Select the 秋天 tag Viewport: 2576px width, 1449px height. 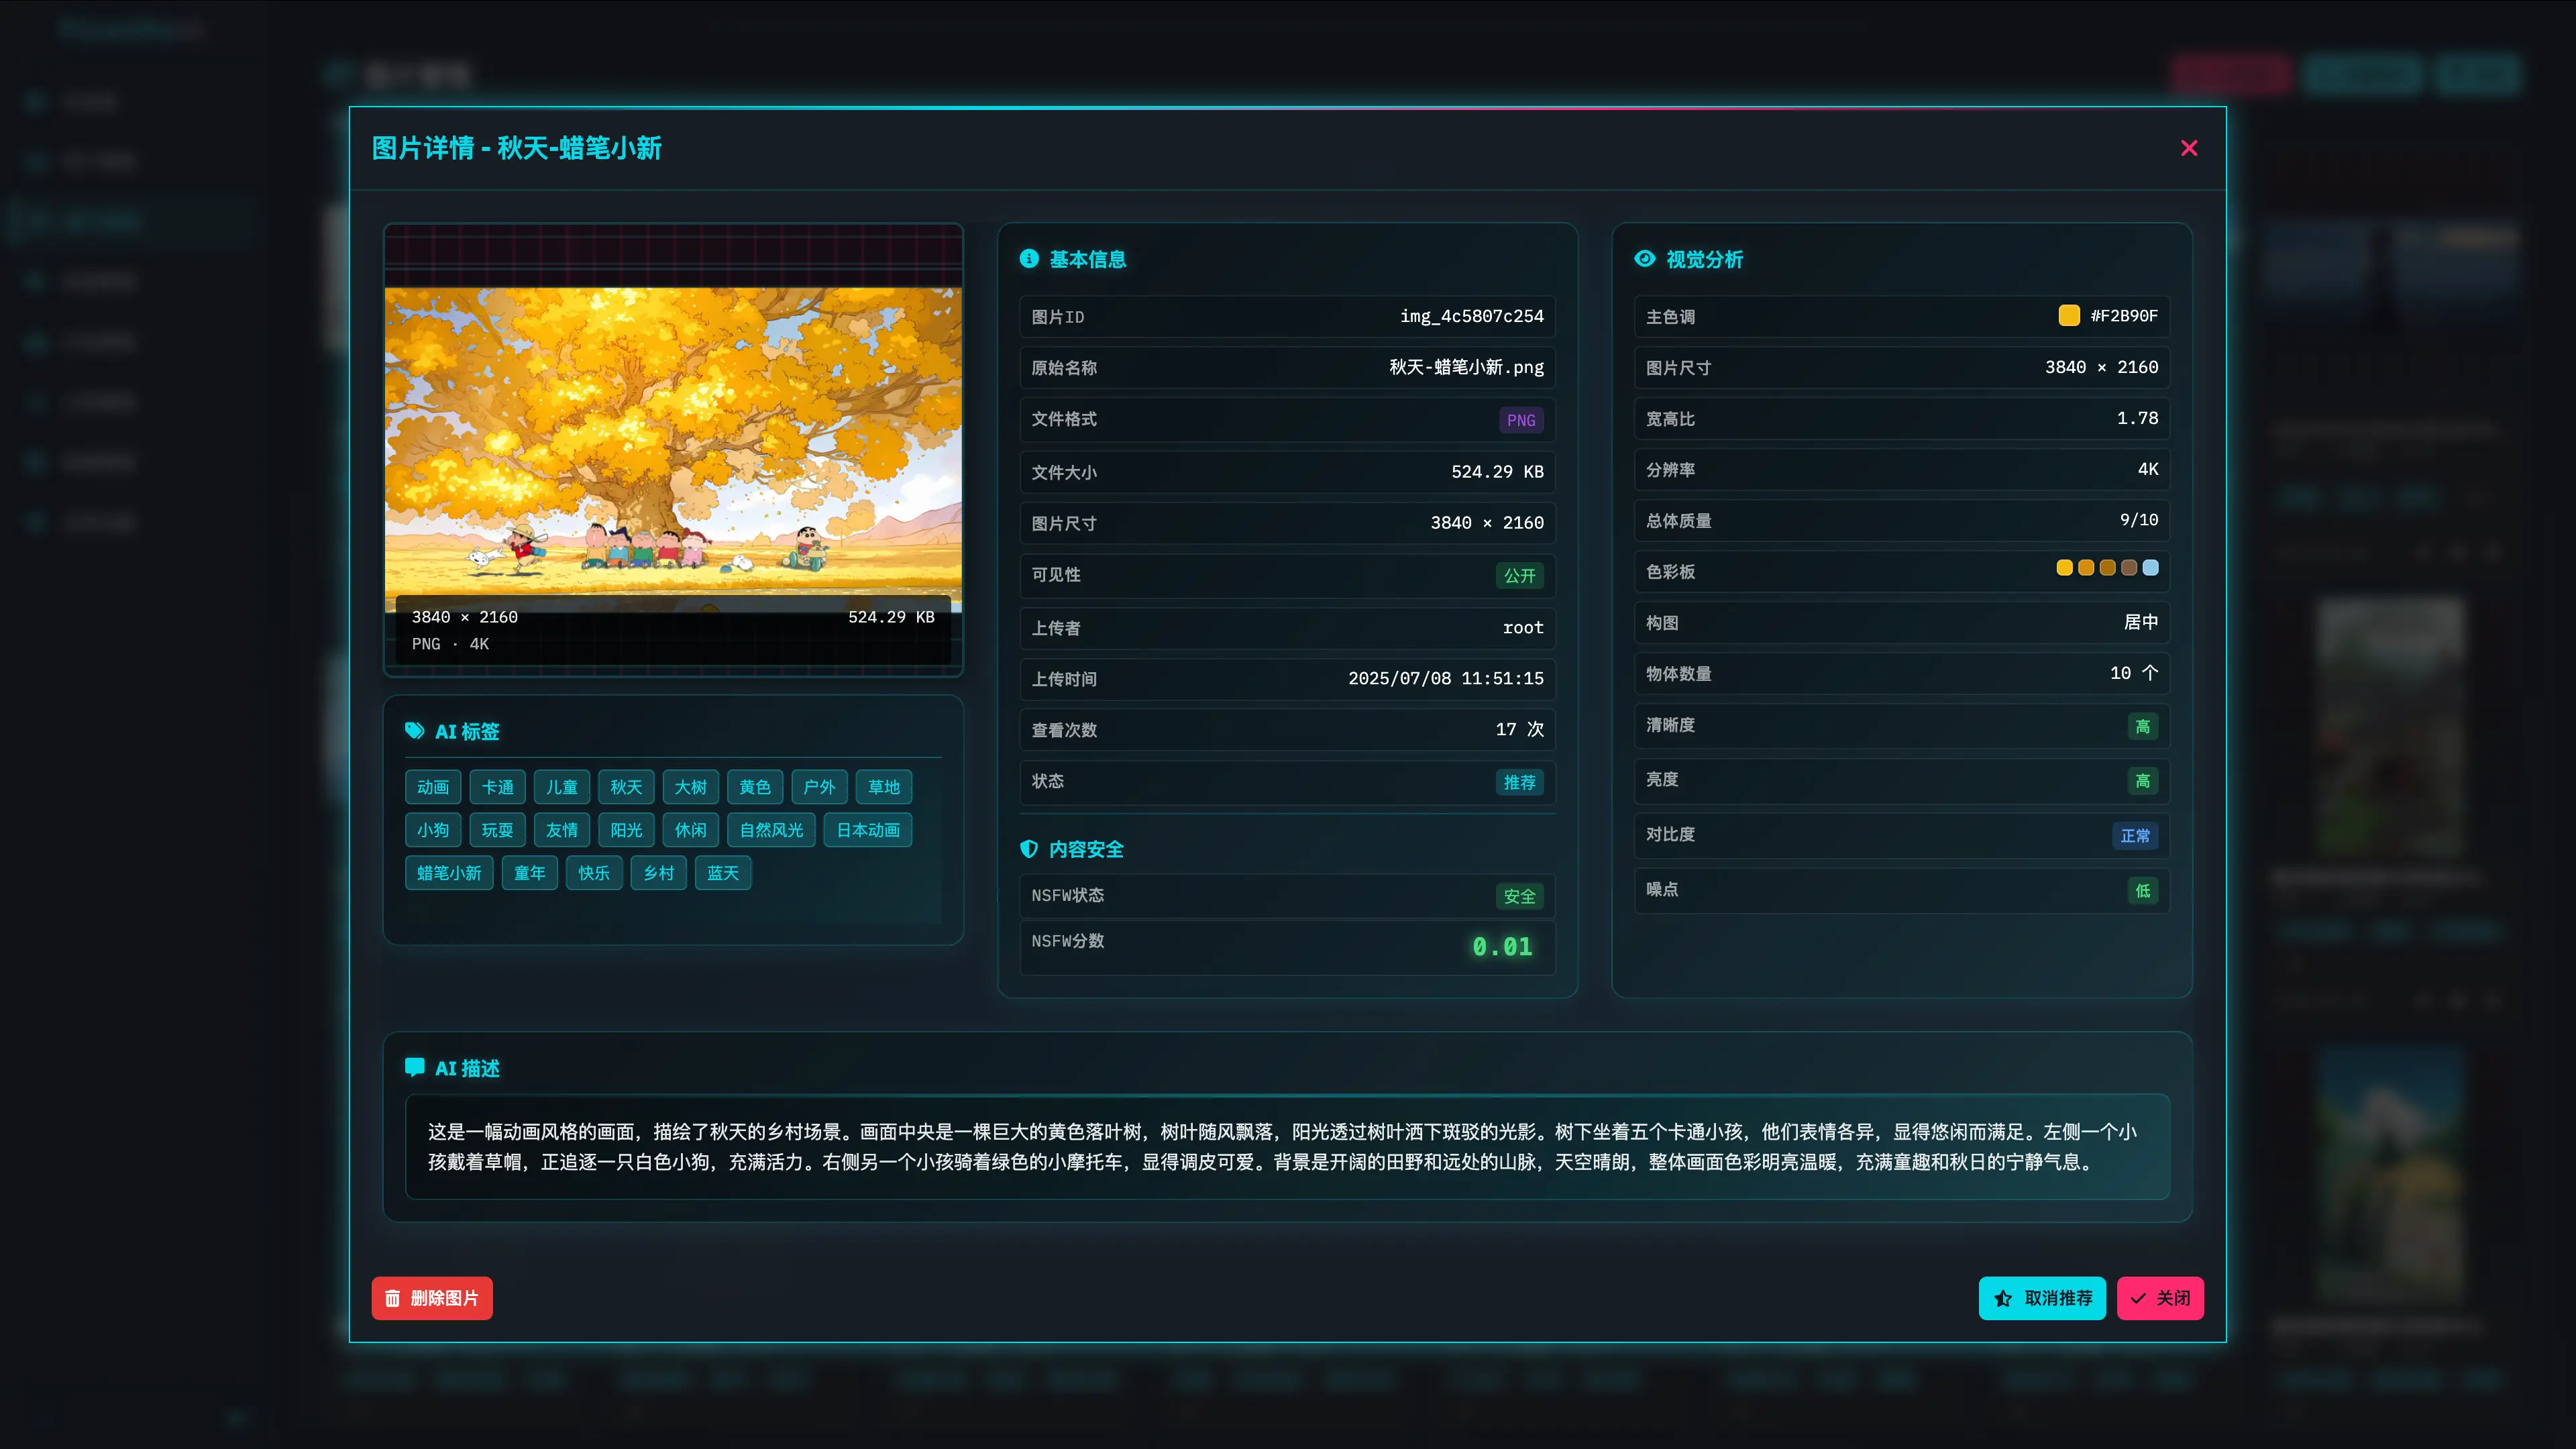(626, 787)
